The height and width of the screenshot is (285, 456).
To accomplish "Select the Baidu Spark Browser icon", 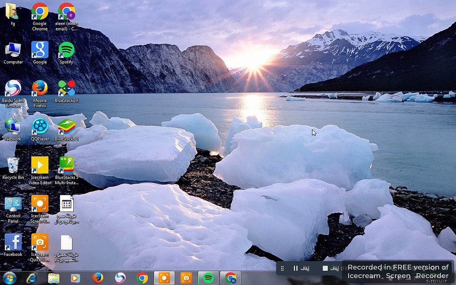I will tap(13, 94).
